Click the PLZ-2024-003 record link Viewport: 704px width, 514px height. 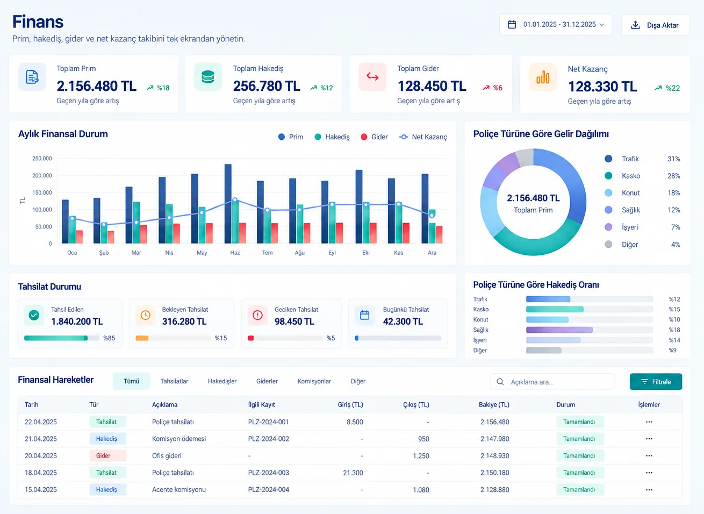268,473
